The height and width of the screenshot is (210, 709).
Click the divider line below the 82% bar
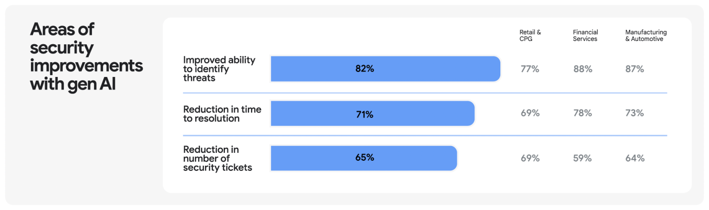(x=425, y=93)
